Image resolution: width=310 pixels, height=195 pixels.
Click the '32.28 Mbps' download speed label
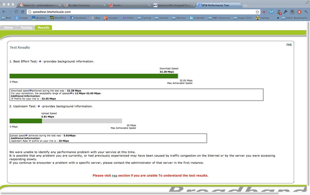click(x=167, y=72)
